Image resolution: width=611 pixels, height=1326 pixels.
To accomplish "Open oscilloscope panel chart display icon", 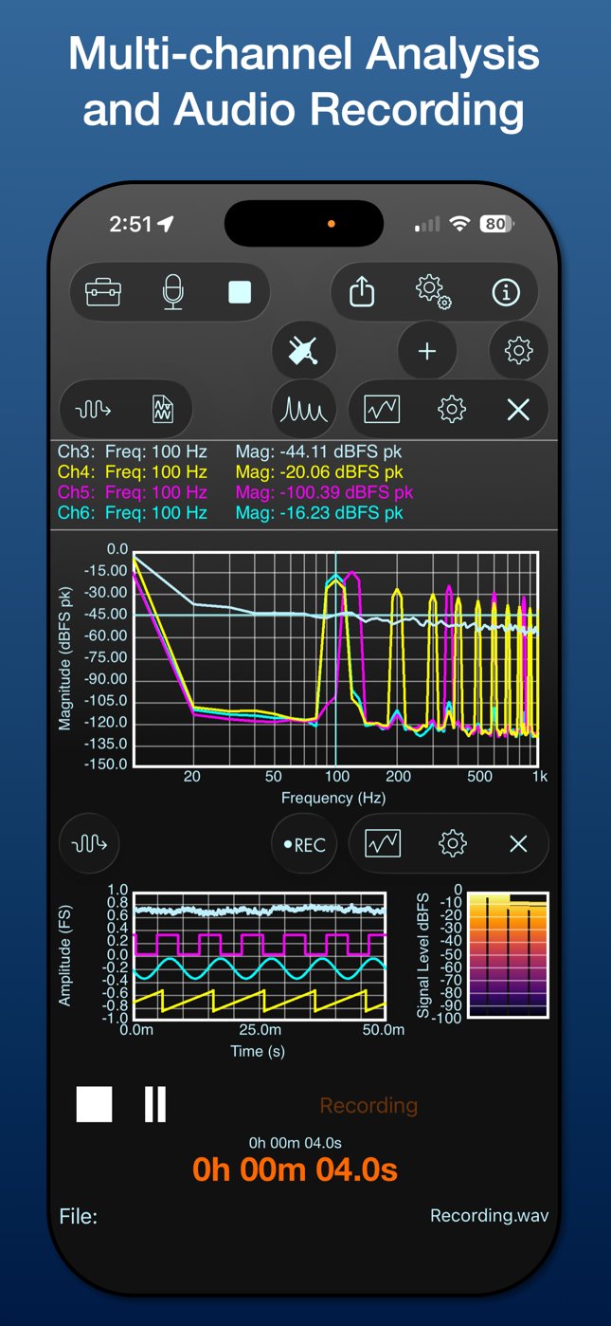I will click(383, 843).
